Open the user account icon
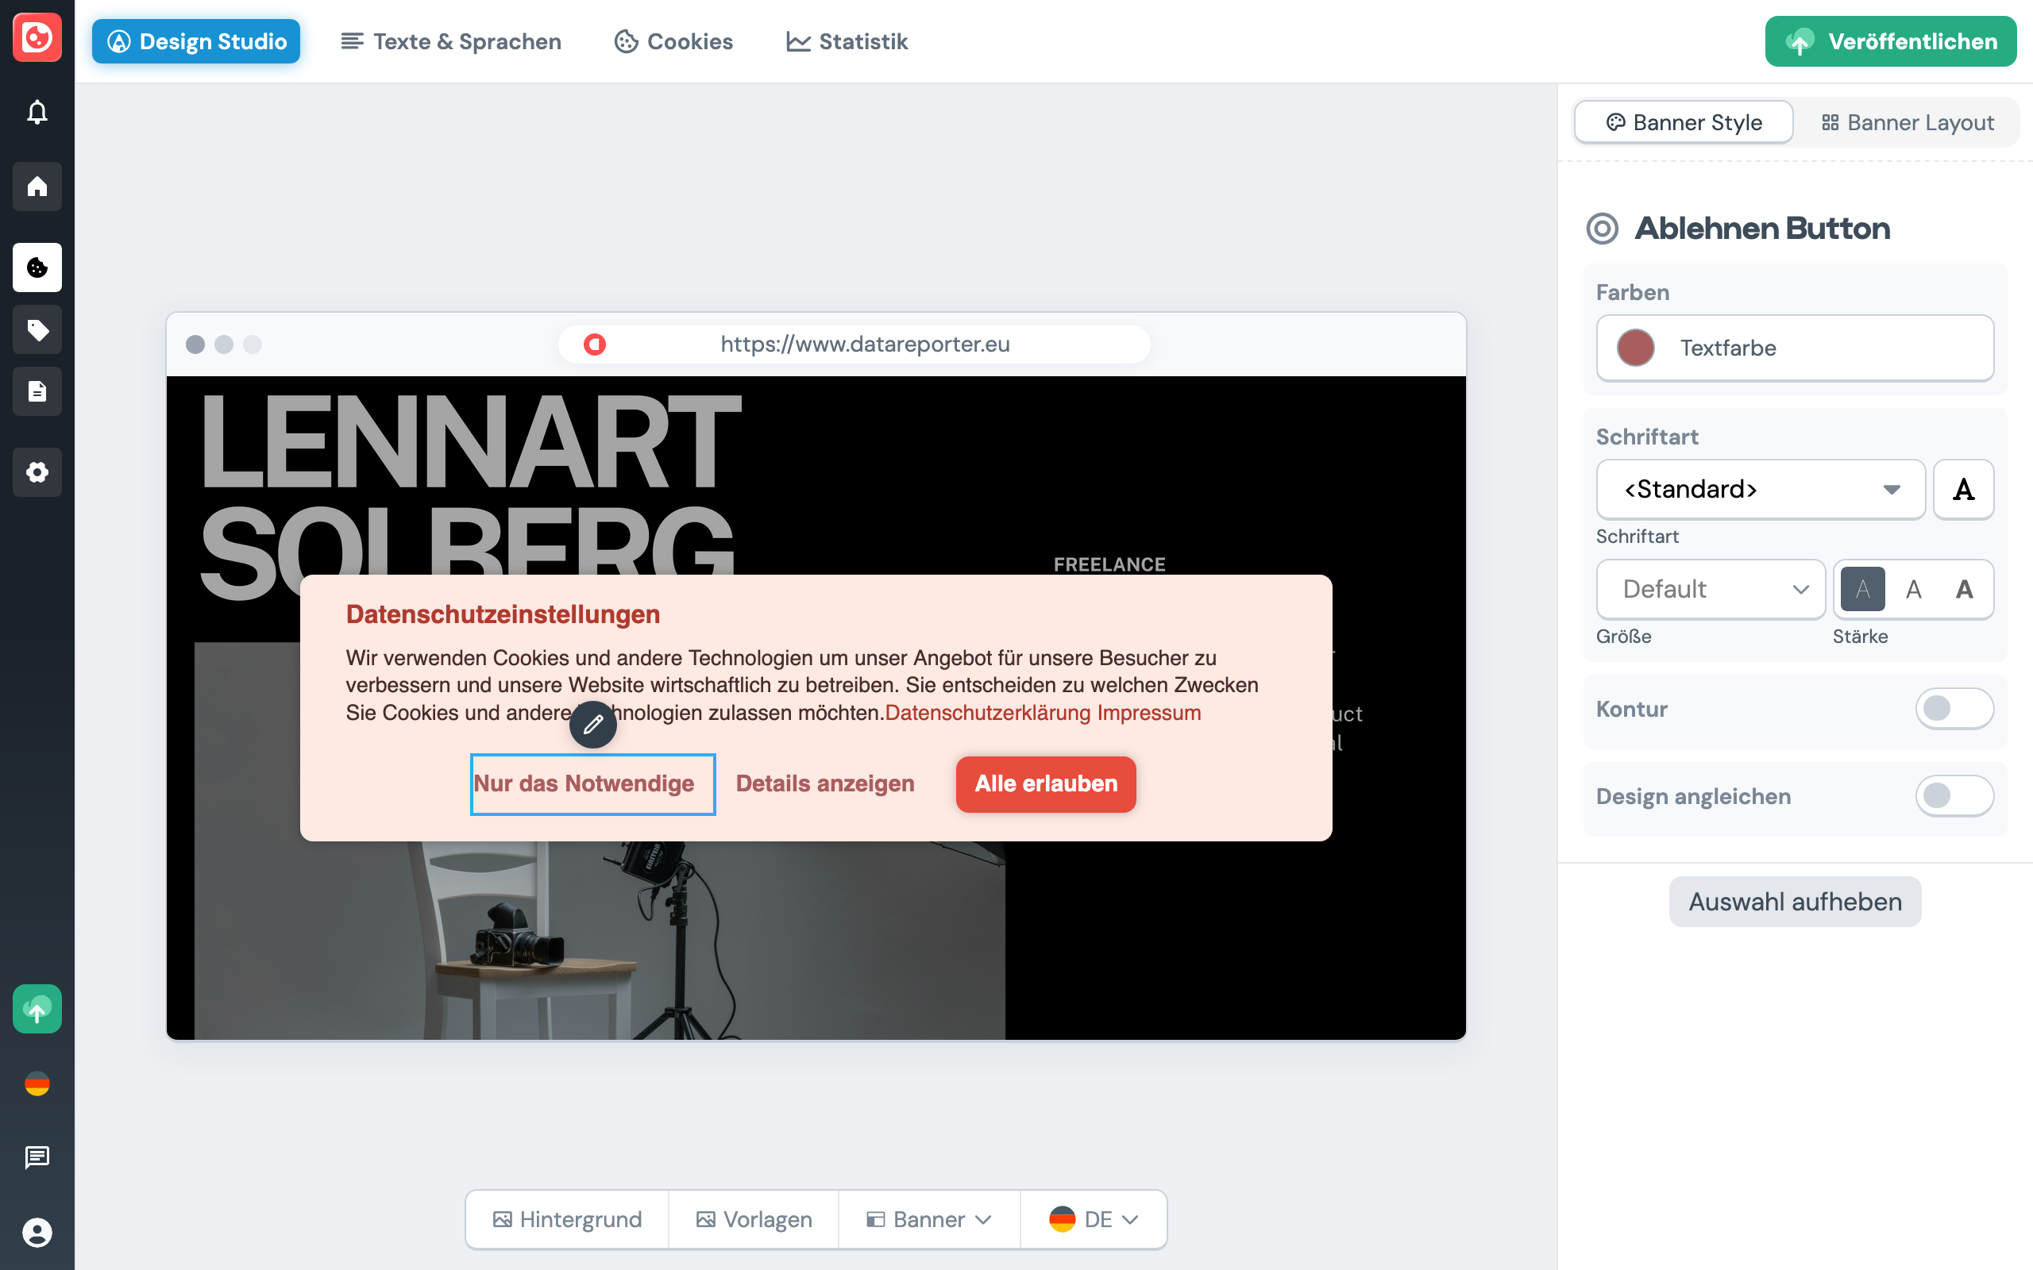The image size is (2033, 1270). coord(37,1233)
